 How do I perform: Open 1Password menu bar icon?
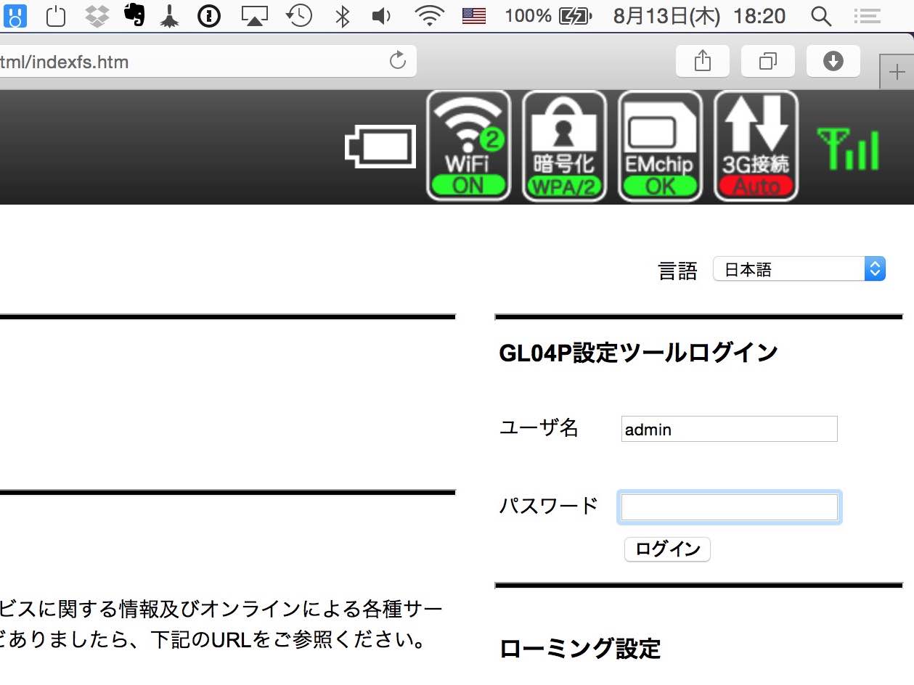[x=209, y=15]
